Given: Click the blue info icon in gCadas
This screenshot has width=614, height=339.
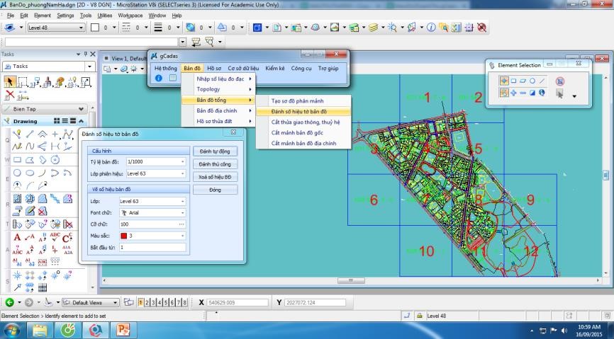Looking at the screenshot, I should pos(159,78).
